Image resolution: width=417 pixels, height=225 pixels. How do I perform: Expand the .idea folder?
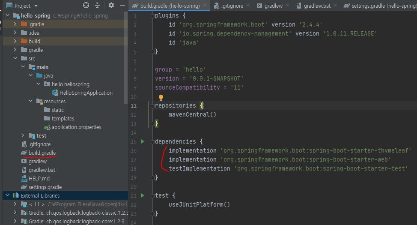click(x=15, y=33)
